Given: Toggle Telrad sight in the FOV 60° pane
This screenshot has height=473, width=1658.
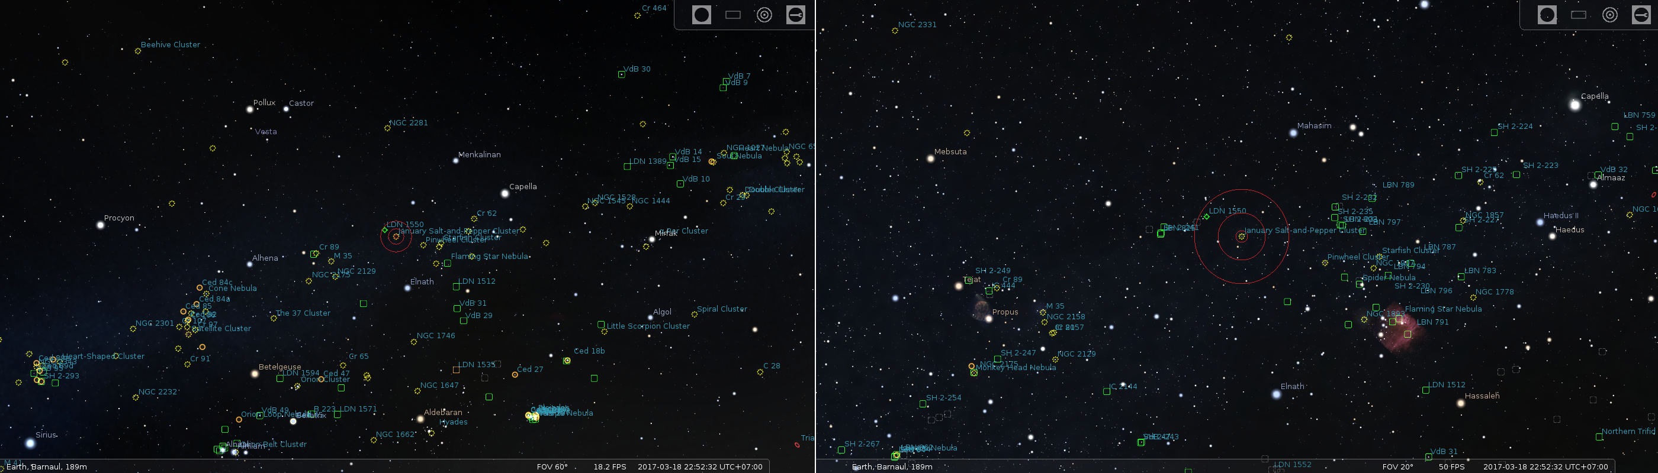Looking at the screenshot, I should [764, 15].
